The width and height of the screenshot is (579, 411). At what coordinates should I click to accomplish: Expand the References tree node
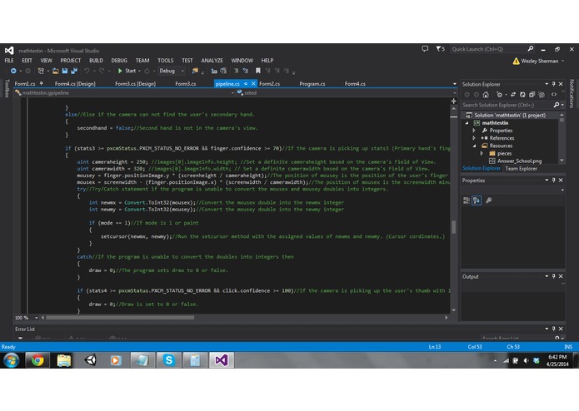[x=474, y=138]
